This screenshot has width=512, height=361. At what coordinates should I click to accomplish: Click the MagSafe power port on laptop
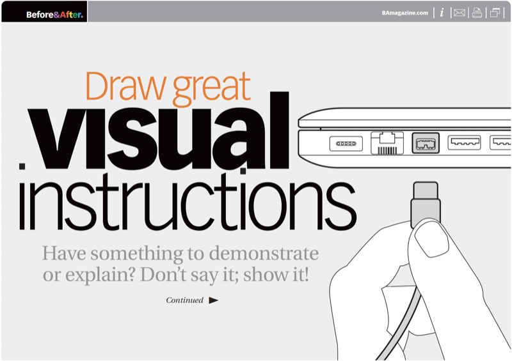coord(346,144)
